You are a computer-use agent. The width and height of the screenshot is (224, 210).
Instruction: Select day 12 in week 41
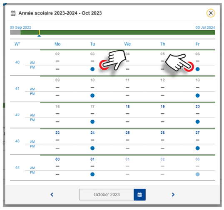pyautogui.click(x=162, y=80)
